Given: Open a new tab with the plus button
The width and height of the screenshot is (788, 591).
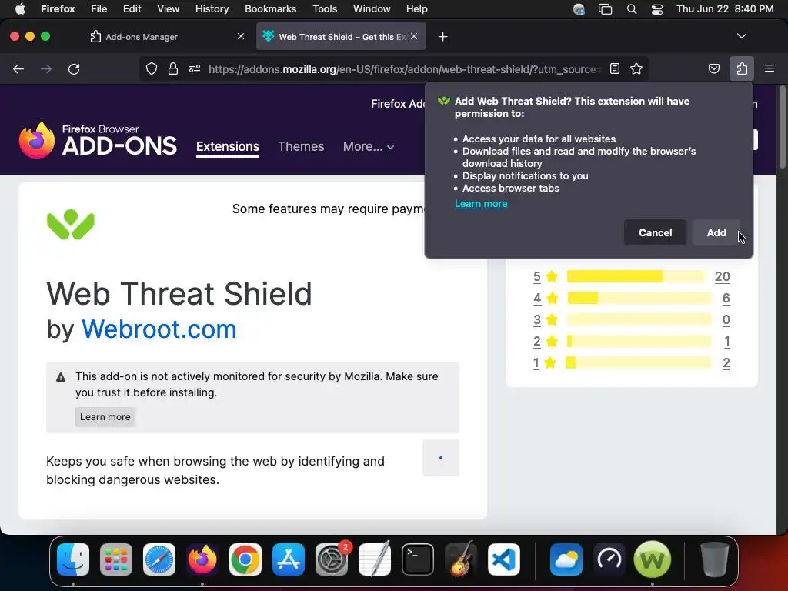Looking at the screenshot, I should coord(442,37).
